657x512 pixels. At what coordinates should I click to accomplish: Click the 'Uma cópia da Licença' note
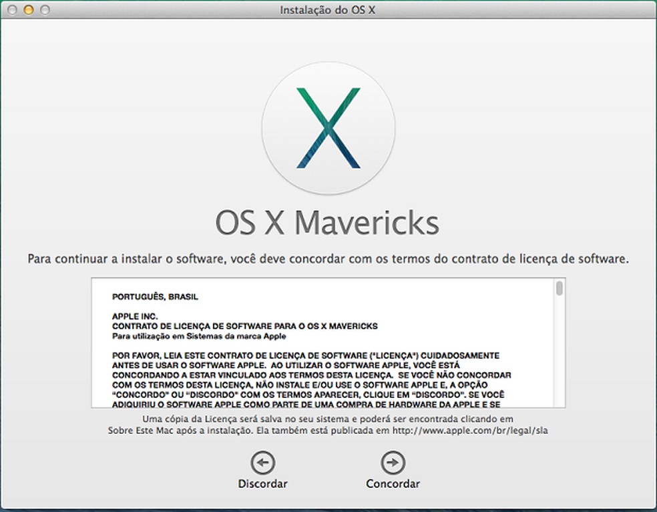coord(328,425)
